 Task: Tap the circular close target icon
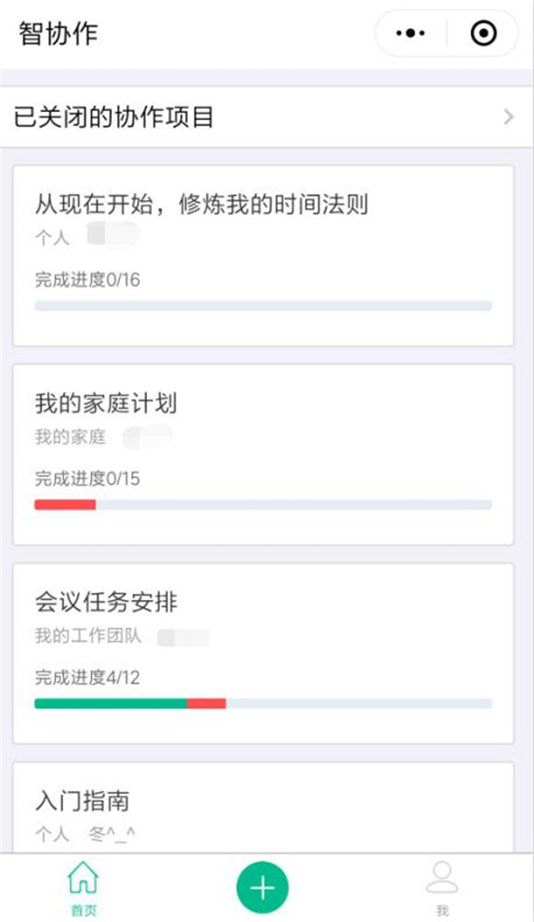click(x=483, y=34)
